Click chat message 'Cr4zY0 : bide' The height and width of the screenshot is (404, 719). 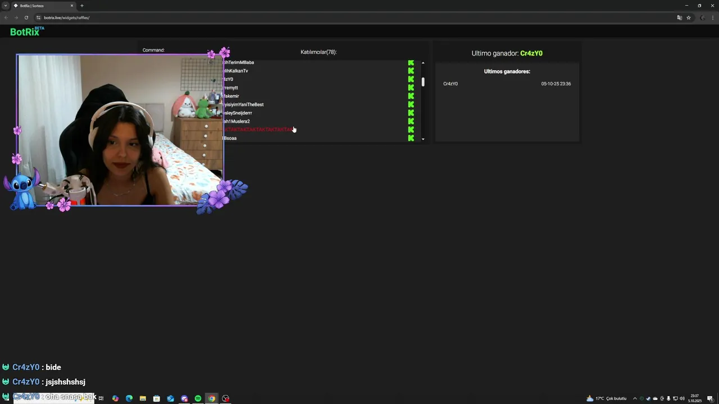pos(31,367)
